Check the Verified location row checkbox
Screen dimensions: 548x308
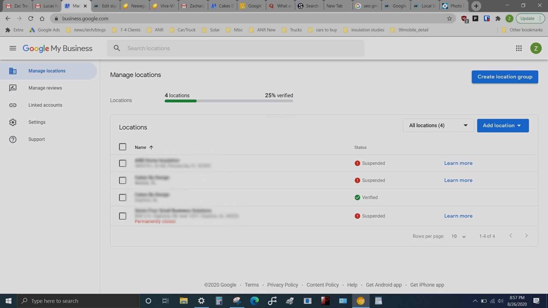[123, 197]
